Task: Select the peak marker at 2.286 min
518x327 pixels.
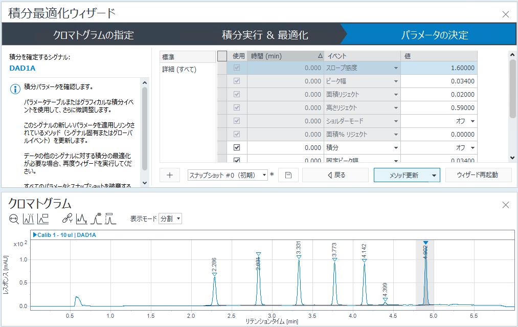Action: pos(214,274)
